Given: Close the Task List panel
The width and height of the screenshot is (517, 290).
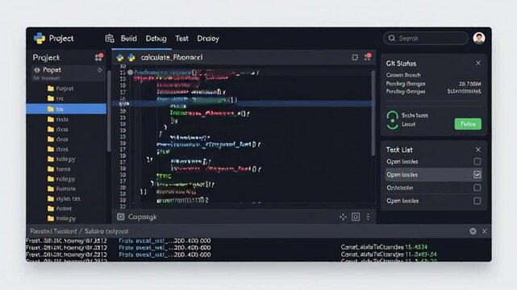Looking at the screenshot, I should 478,150.
